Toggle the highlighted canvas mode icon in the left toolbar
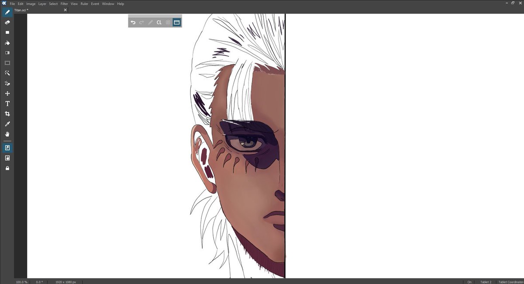This screenshot has height=284, width=524. [x=7, y=148]
